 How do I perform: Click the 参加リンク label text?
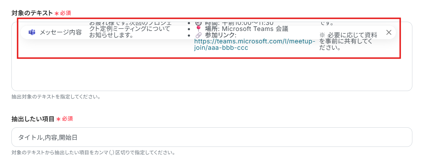pyautogui.click(x=220, y=35)
